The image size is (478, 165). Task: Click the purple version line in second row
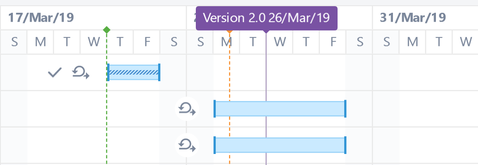click(266, 109)
